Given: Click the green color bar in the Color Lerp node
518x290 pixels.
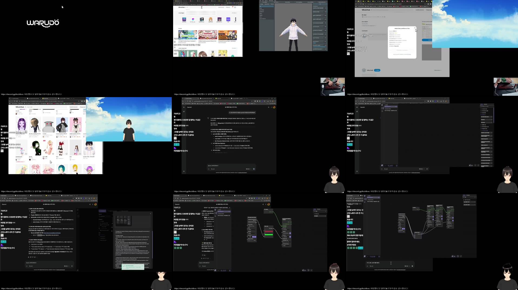Looking at the screenshot, I should coord(269,234).
